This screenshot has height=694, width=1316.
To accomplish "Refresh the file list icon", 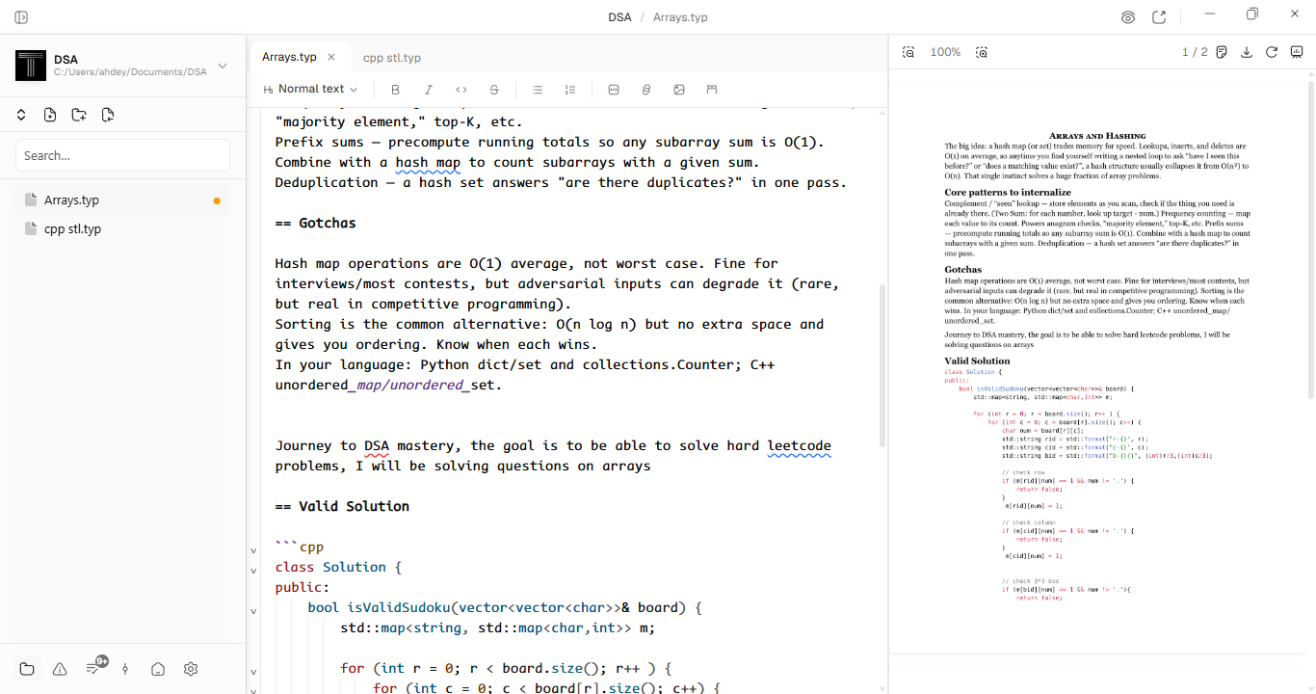I will click(108, 115).
